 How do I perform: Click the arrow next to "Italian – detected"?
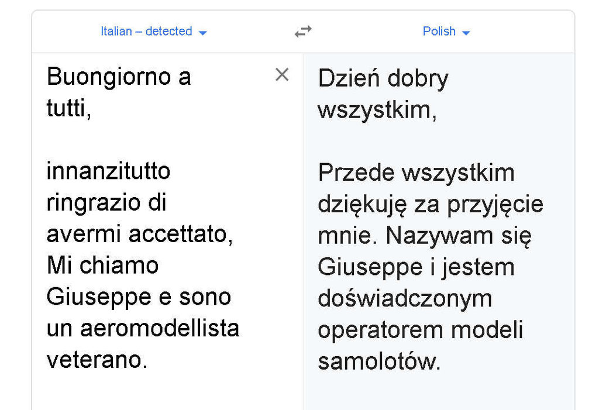(202, 33)
